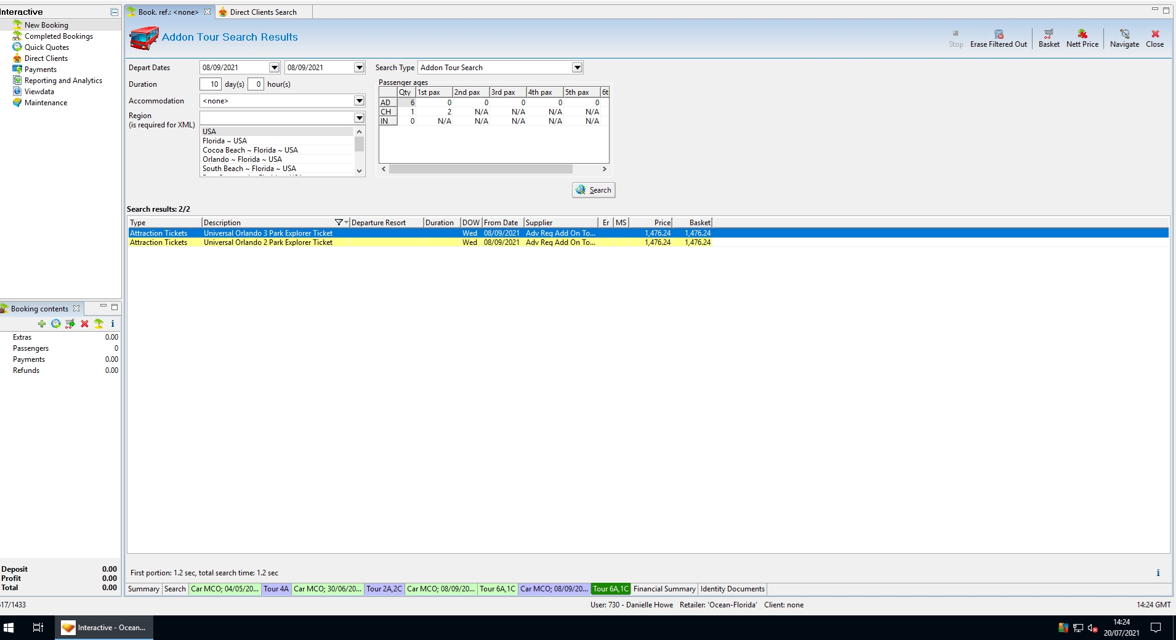The height and width of the screenshot is (640, 1176).
Task: Click the cart with green arrow icon
Action: 70,324
